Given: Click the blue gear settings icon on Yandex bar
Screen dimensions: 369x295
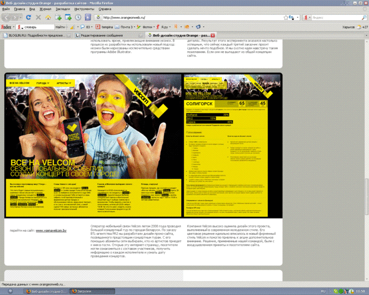Looking at the screenshot, I should [198, 27].
